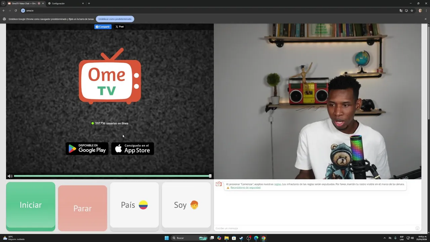Open the Translate page icon
The width and height of the screenshot is (430, 242).
point(401,10)
